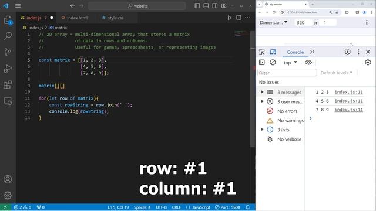Run the code with the play icon
This screenshot has width=376, height=211.
(x=230, y=18)
